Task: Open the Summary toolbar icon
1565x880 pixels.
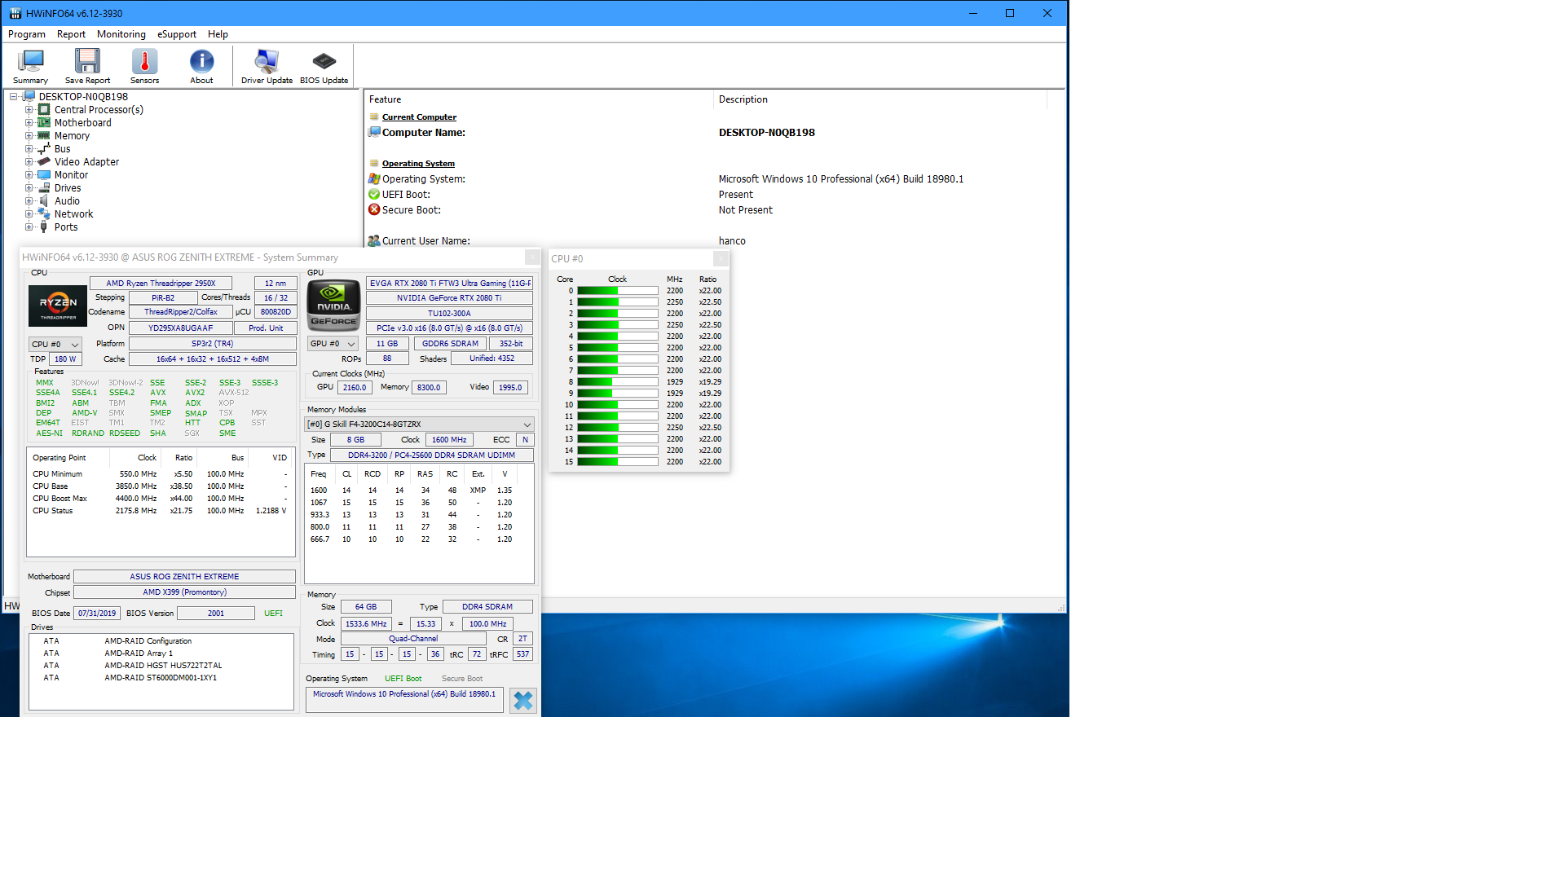Action: (x=31, y=66)
